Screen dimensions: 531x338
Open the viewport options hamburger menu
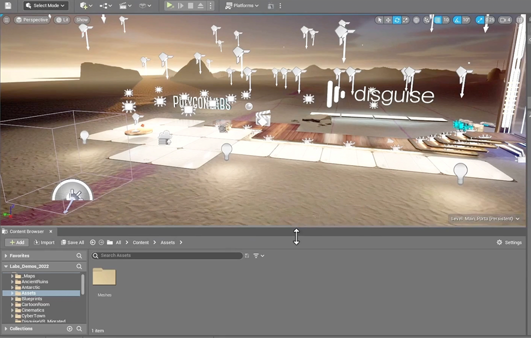click(6, 20)
